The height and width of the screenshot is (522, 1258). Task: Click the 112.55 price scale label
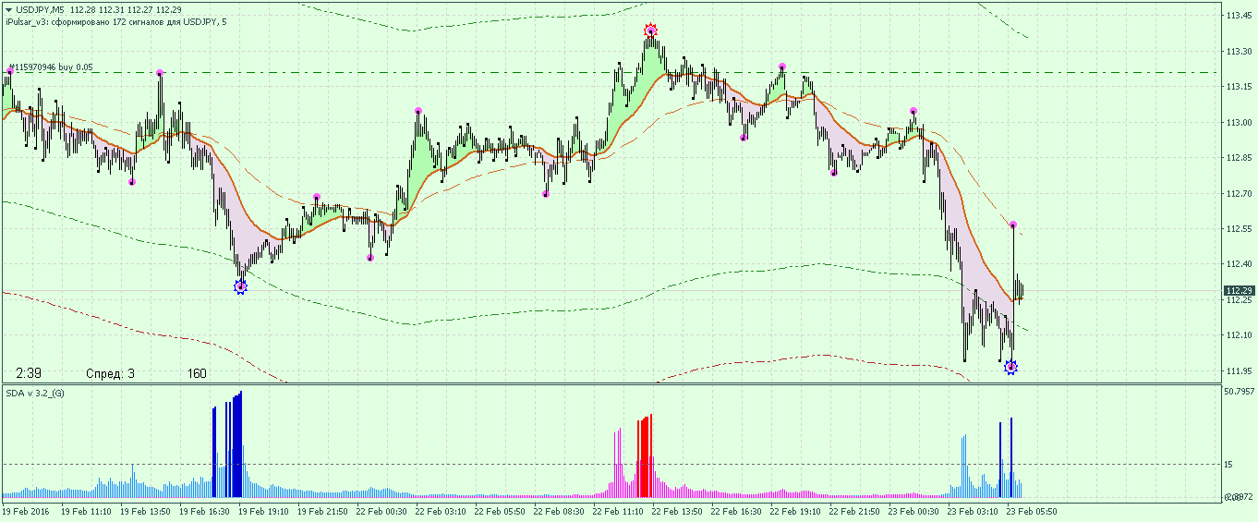[1239, 229]
